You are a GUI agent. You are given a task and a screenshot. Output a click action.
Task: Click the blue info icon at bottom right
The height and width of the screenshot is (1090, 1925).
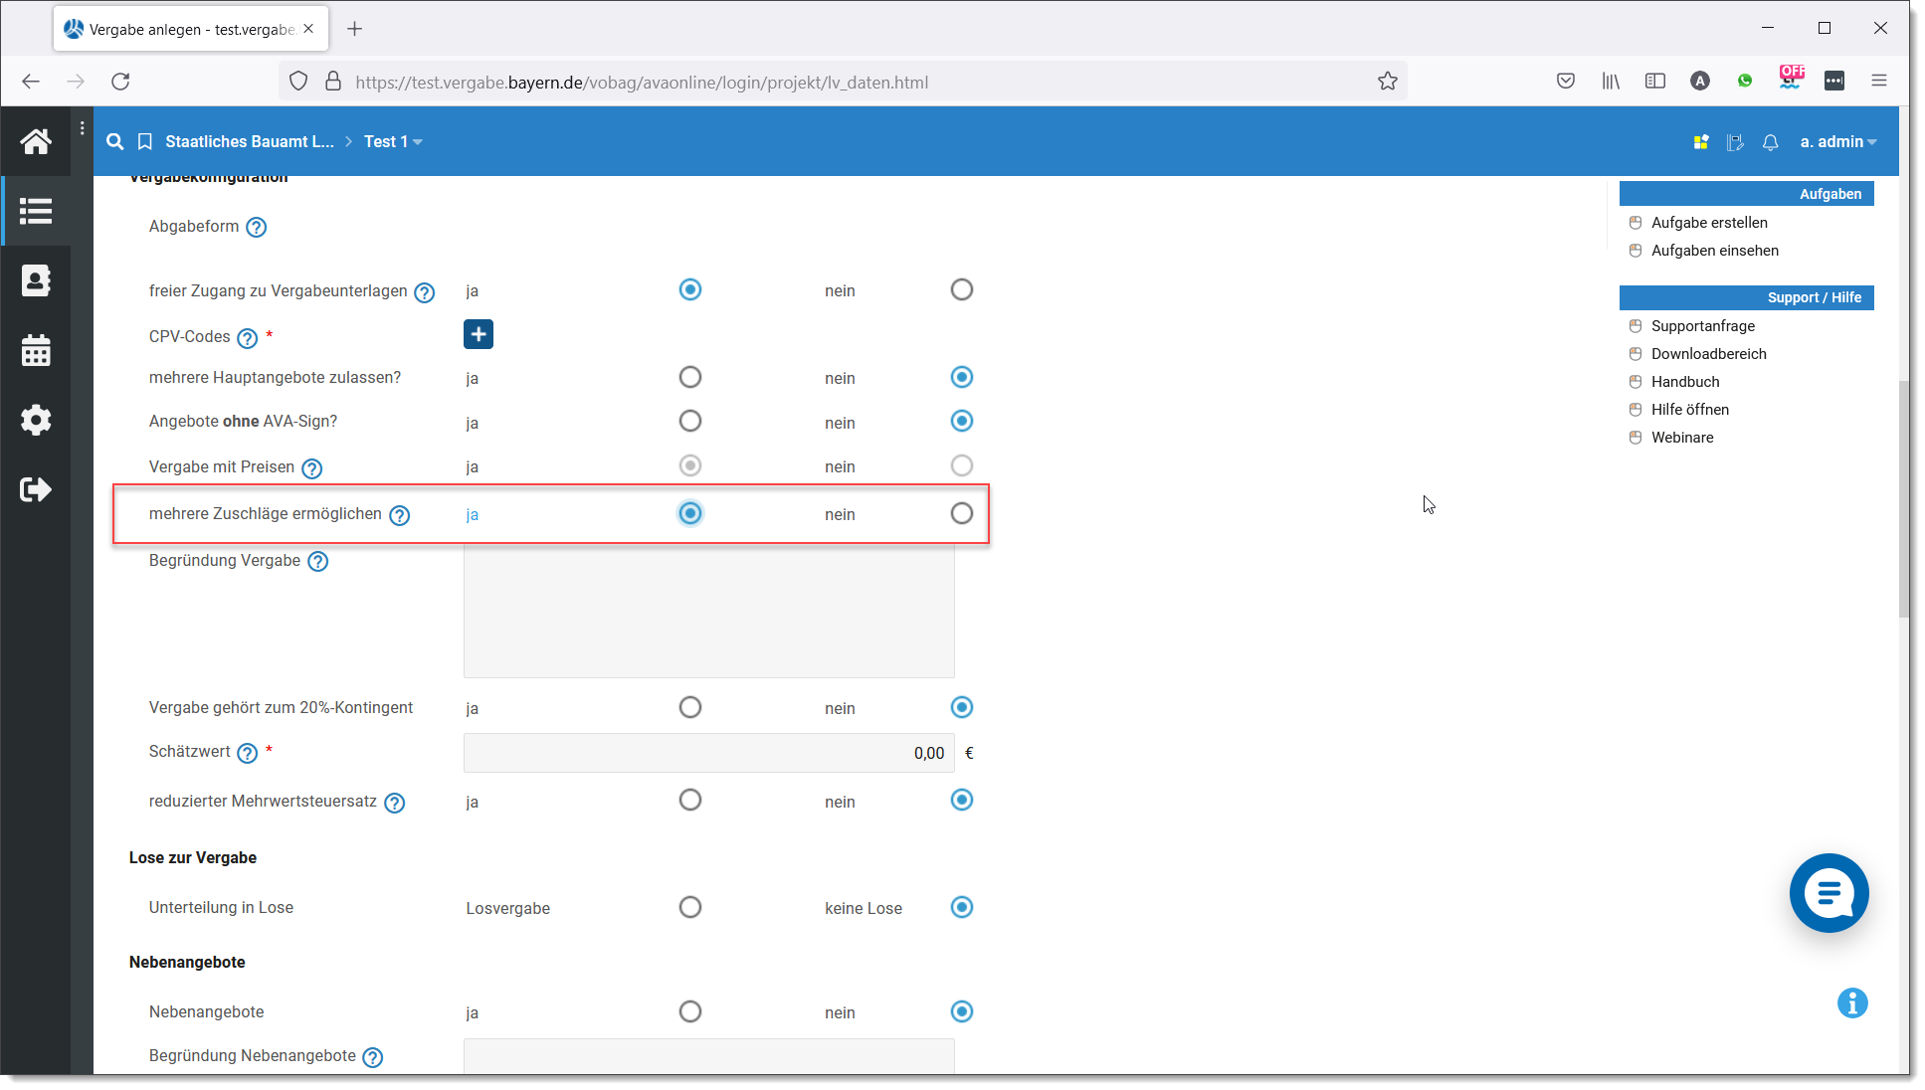coord(1852,1003)
